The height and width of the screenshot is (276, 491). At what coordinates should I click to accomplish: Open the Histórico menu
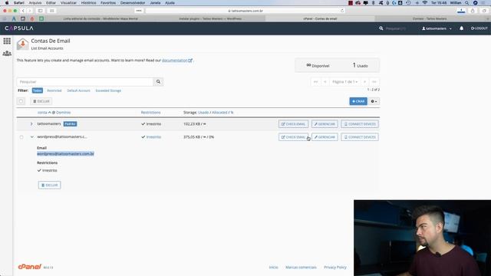(89, 3)
